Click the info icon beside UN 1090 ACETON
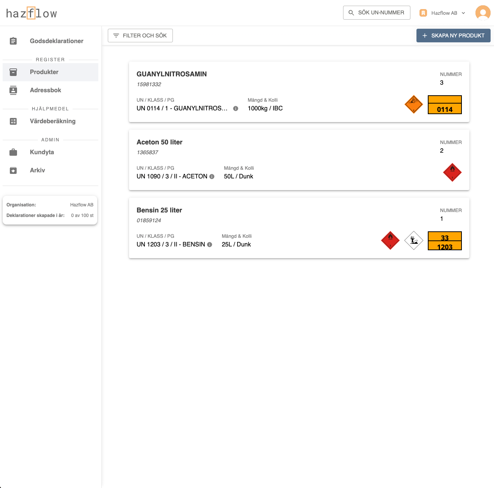The width and height of the screenshot is (494, 488). (x=212, y=177)
